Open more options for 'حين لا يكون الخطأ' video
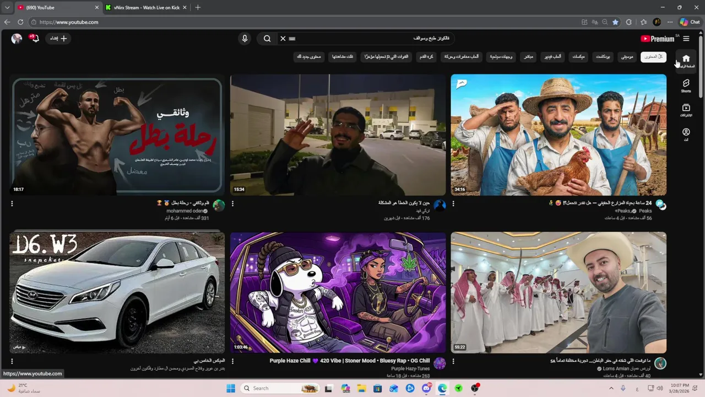This screenshot has width=705, height=397. (x=232, y=203)
